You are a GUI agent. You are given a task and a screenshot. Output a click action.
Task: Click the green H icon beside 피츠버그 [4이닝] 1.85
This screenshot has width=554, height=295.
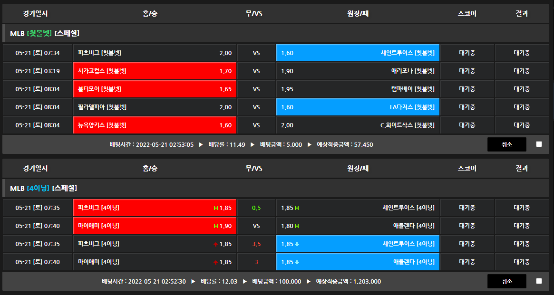215,208
